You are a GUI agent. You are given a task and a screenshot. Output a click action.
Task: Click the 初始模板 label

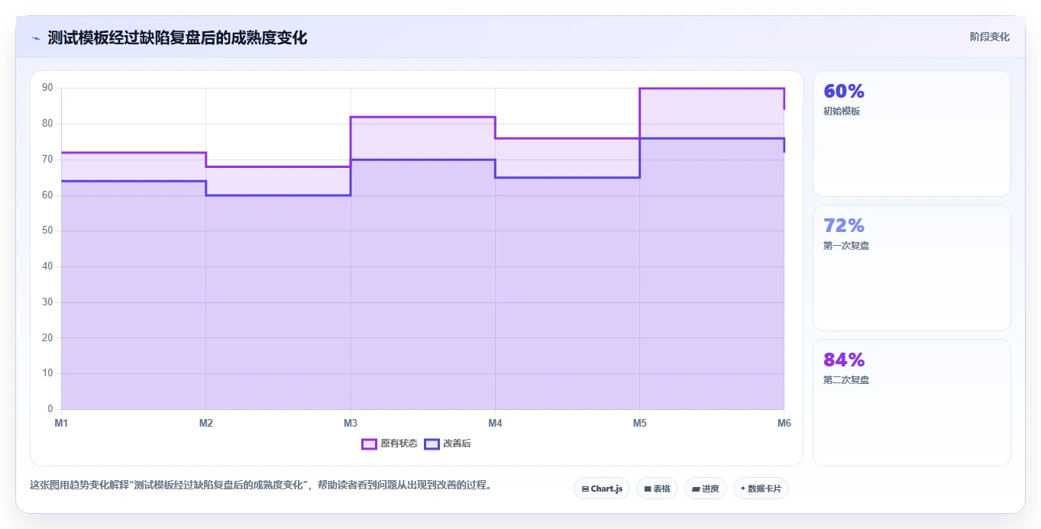tap(842, 111)
